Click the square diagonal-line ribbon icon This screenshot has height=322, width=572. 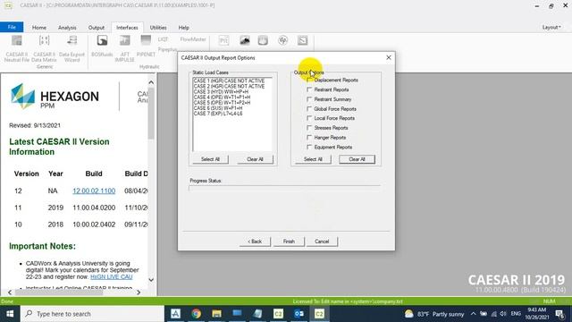(302, 40)
